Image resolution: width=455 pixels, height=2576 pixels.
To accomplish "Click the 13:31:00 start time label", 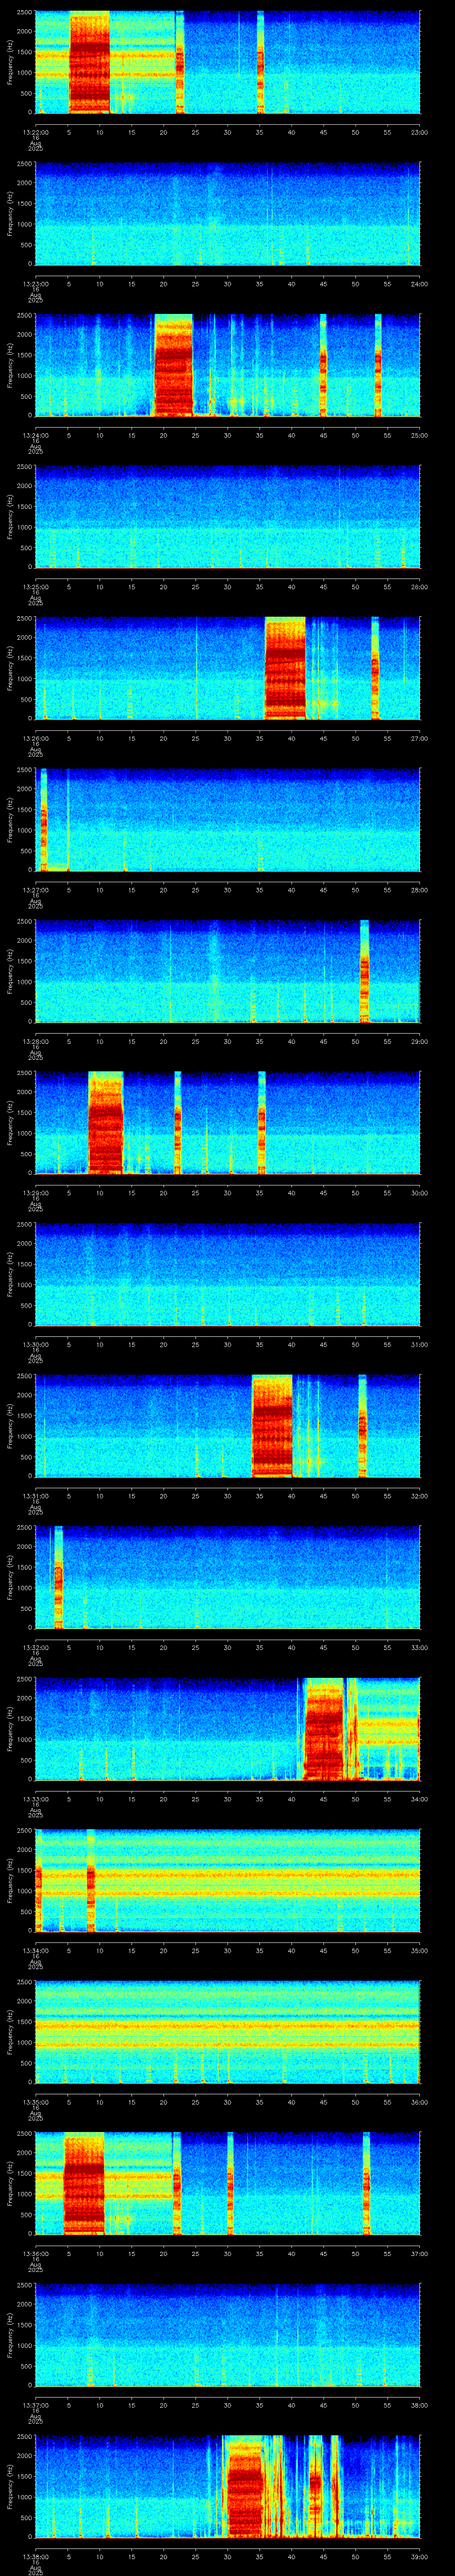I will [x=35, y=1495].
